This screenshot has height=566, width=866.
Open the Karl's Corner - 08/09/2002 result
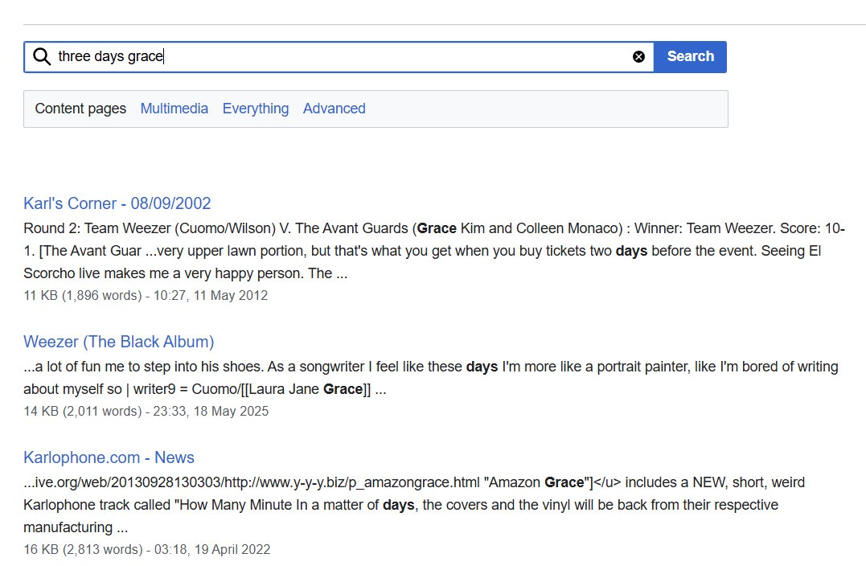click(x=117, y=203)
